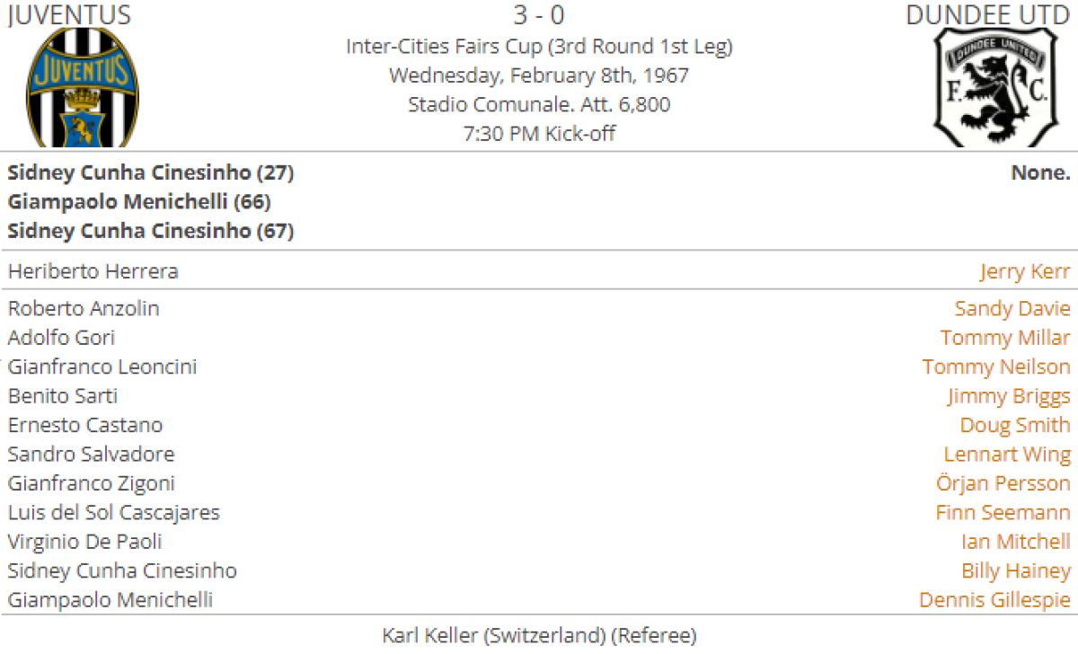The image size is (1078, 654).
Task: Go to Doug Smith player page
Action: [1014, 425]
